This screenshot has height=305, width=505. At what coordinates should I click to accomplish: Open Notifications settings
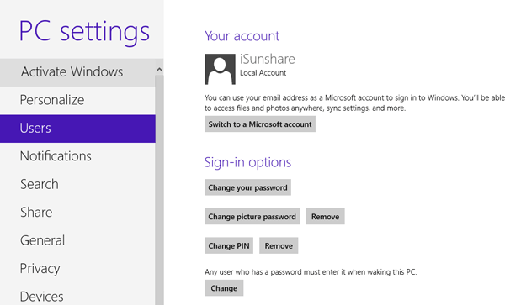77,156
